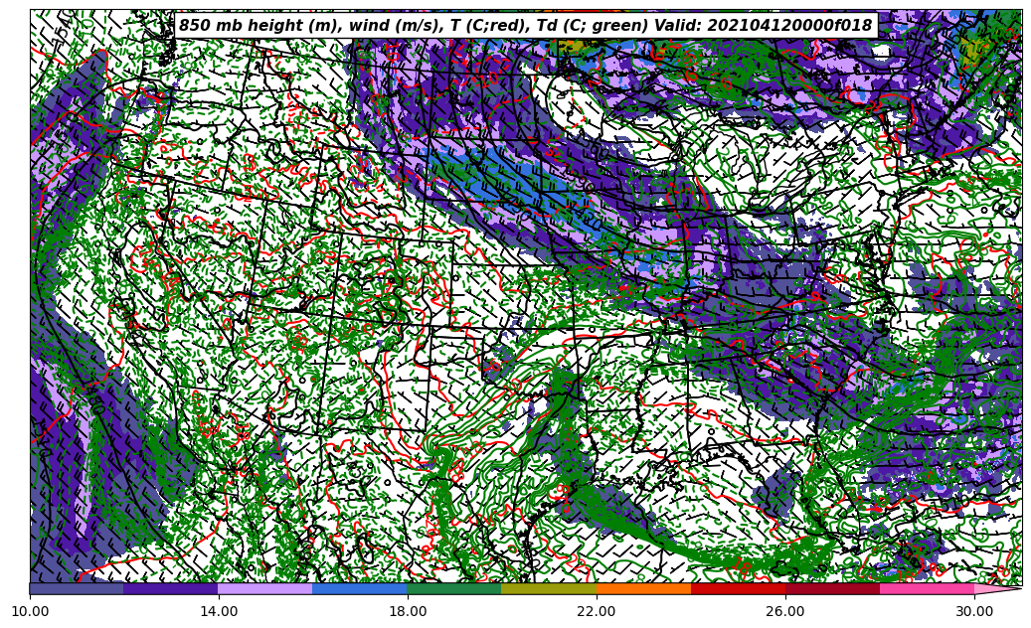Click the plot title text at top
The image size is (1031, 628).
tap(525, 26)
